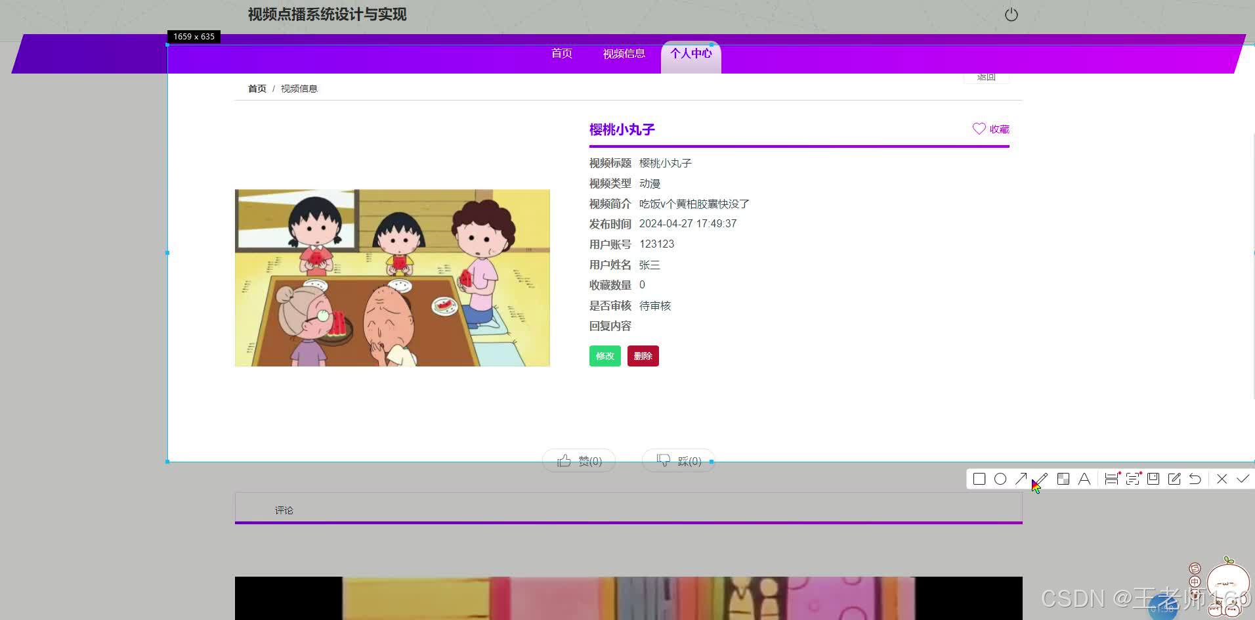1255x620 pixels.
Task: Confirm the screenshot with the checkmark
Action: pyautogui.click(x=1243, y=479)
